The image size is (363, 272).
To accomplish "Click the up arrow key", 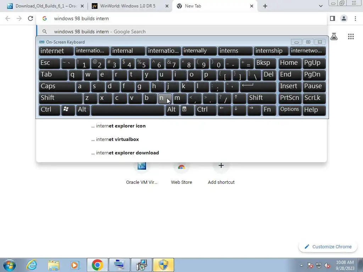I will (x=239, y=98).
